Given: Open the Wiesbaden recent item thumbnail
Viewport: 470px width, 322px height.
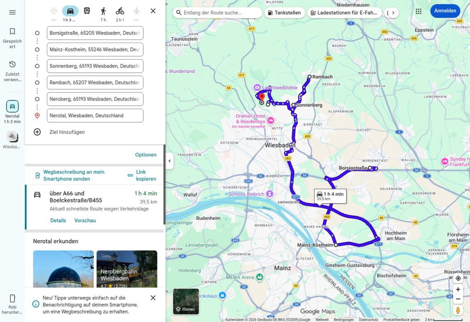Looking at the screenshot, I should coord(12,137).
